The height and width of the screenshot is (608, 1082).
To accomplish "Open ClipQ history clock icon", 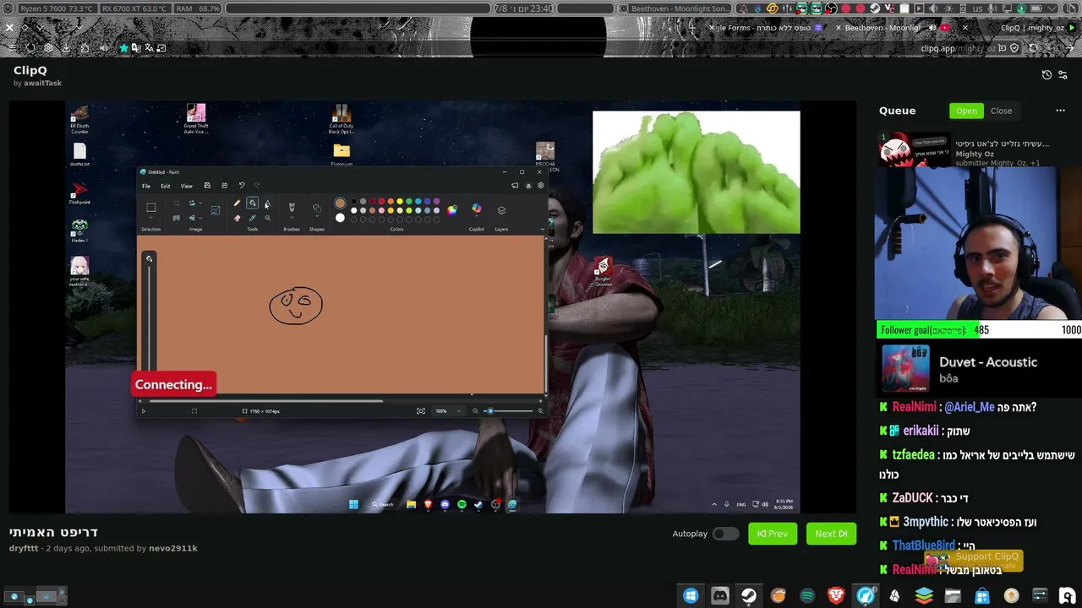I will click(1046, 75).
